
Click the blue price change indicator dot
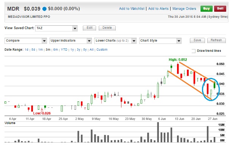click(x=44, y=9)
